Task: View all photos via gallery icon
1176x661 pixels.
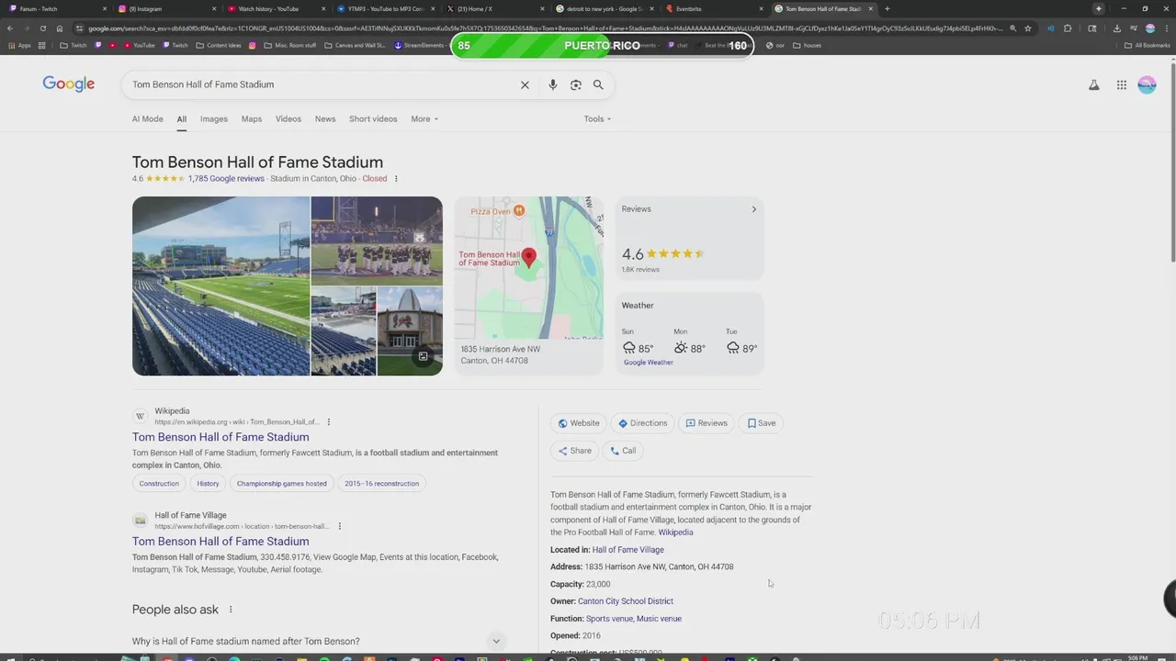Action: click(x=423, y=356)
